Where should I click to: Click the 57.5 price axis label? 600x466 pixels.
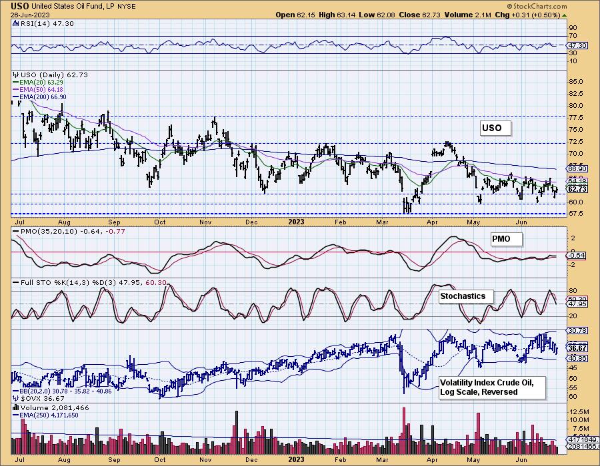click(x=576, y=214)
